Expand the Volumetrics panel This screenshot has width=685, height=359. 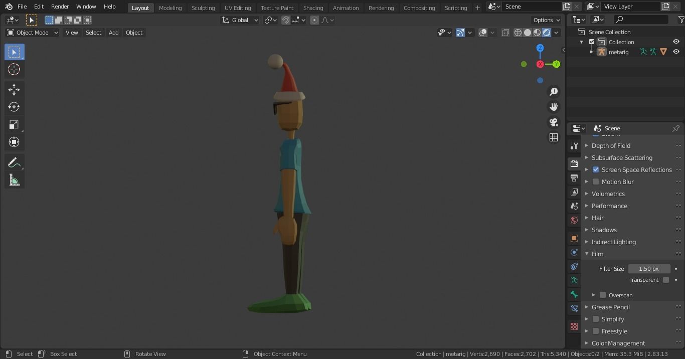click(x=587, y=194)
